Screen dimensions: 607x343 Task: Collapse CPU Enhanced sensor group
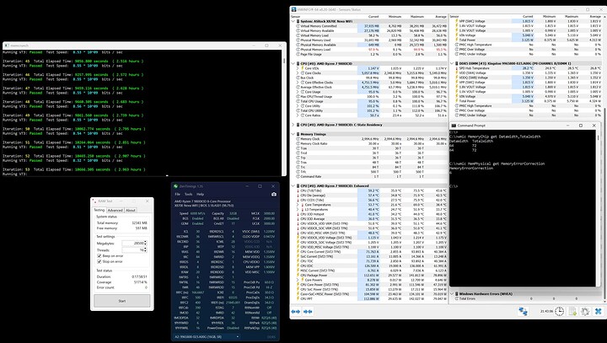point(293,185)
